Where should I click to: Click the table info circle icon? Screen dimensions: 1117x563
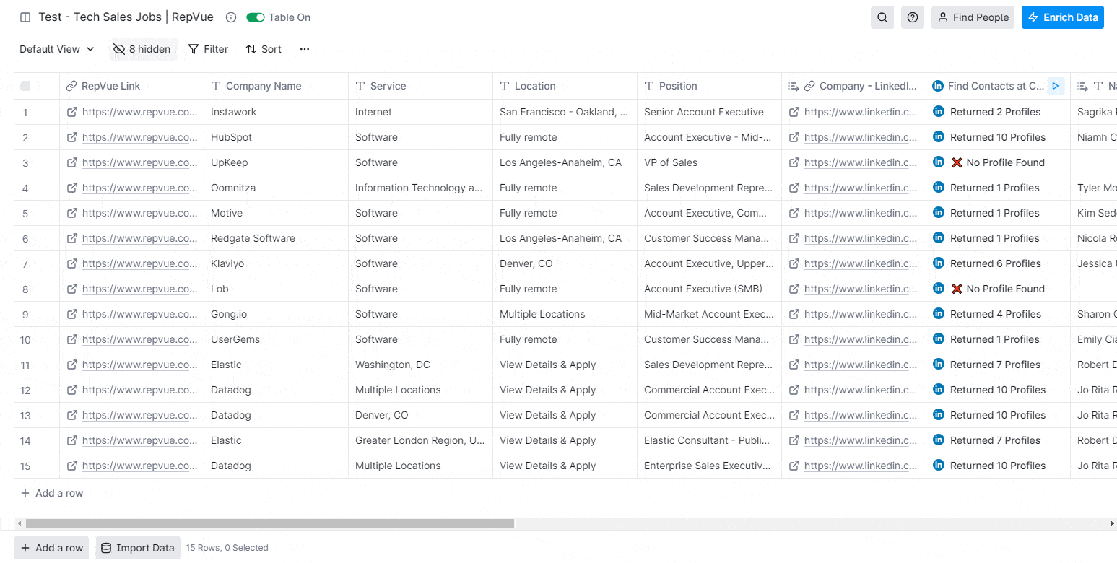(x=231, y=17)
